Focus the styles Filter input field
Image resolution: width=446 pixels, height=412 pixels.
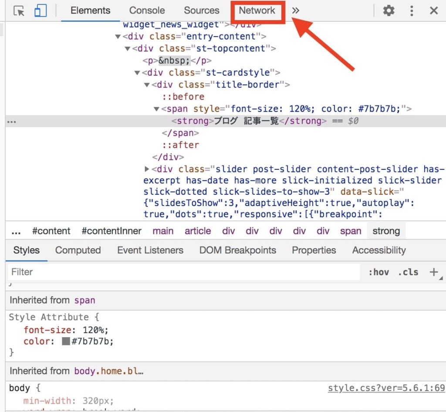pos(184,272)
